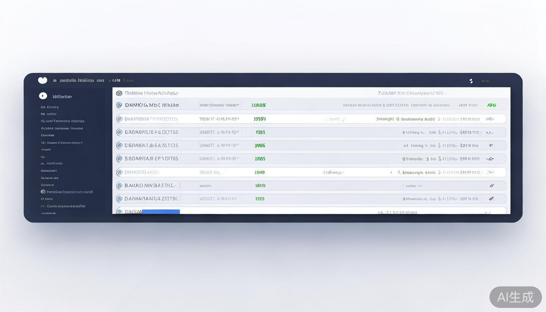Click the dim text at far-right of header
The height and width of the screenshot is (312, 546).
pos(485,81)
